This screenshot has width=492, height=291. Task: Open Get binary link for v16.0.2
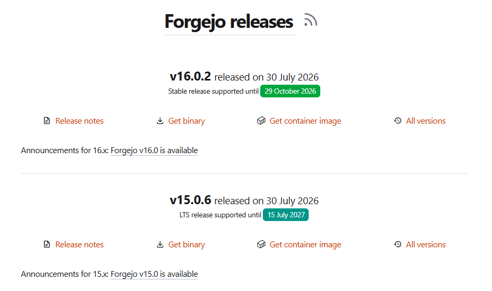[186, 121]
